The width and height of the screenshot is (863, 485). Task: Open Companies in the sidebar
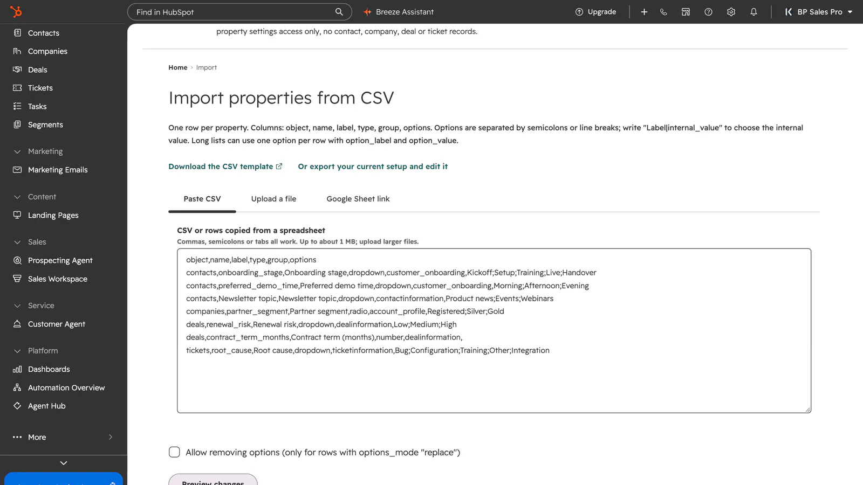[x=47, y=51]
